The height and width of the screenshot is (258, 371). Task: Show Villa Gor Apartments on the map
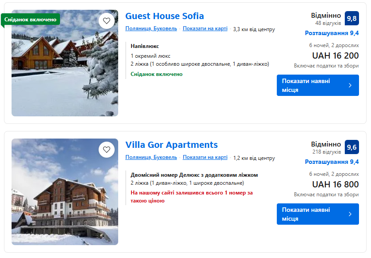pyautogui.click(x=205, y=158)
